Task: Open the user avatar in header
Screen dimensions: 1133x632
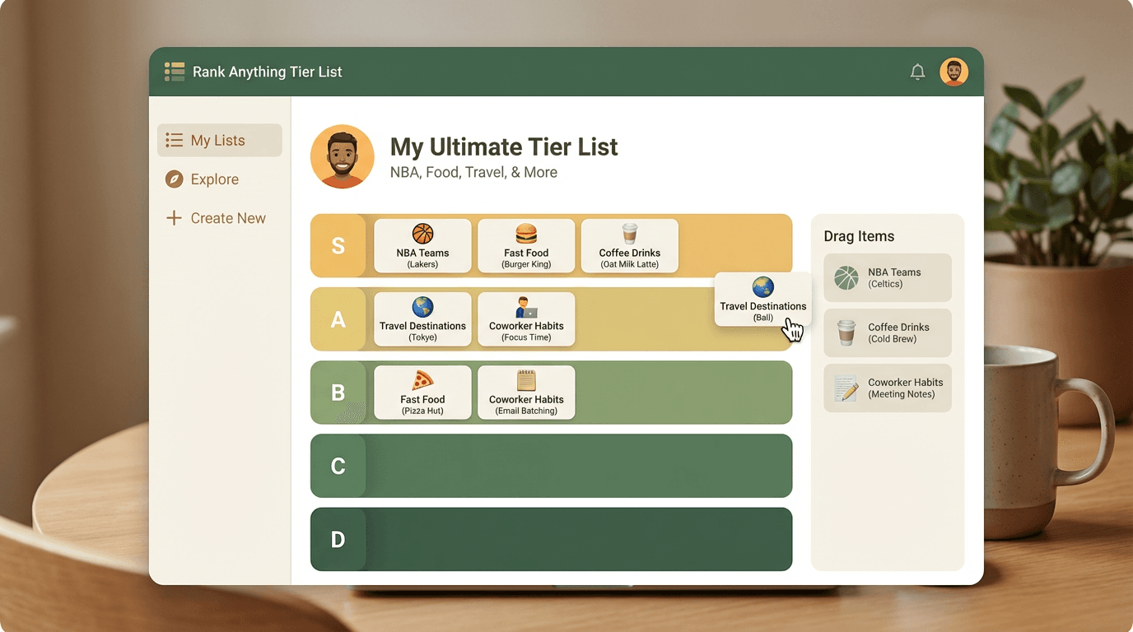Action: click(x=953, y=72)
